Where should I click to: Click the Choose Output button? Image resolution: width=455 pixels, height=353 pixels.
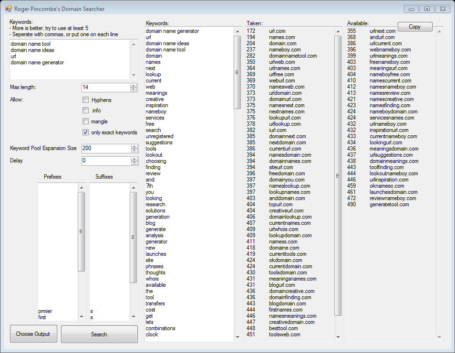pos(33,334)
